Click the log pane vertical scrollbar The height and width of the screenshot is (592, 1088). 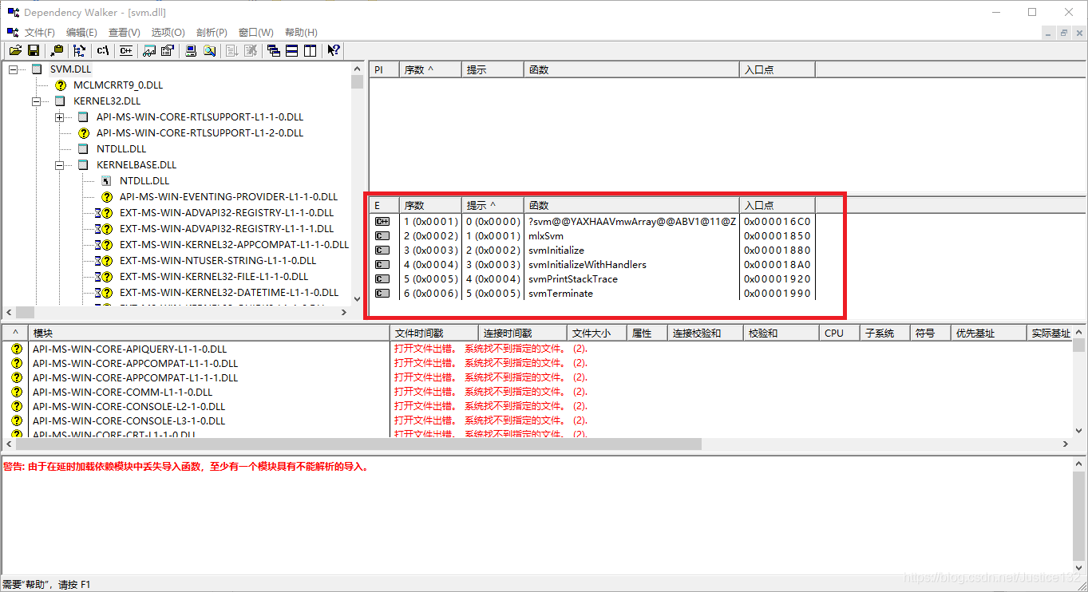(1078, 515)
